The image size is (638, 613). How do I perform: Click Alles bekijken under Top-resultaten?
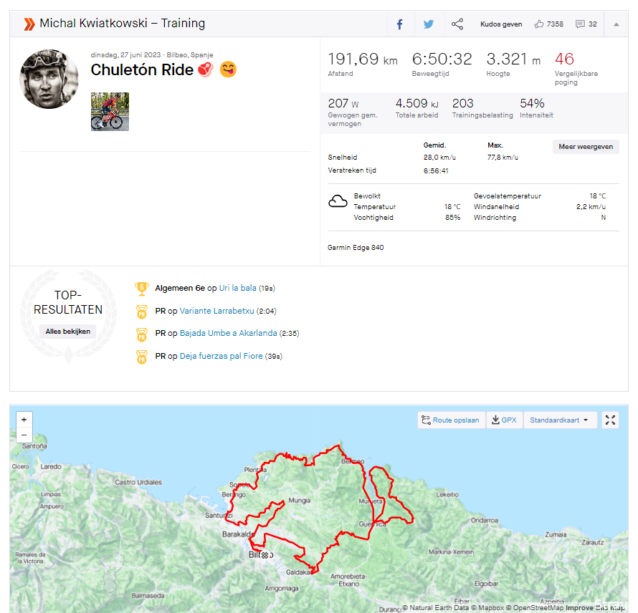pyautogui.click(x=68, y=332)
